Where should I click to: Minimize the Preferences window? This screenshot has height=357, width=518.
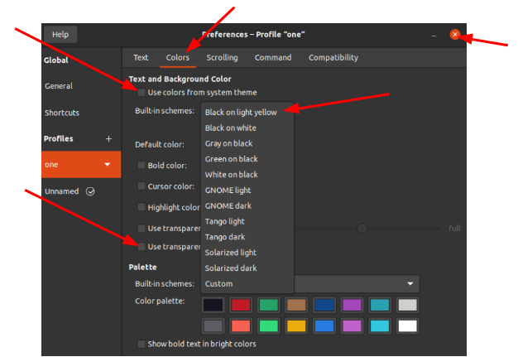(434, 35)
